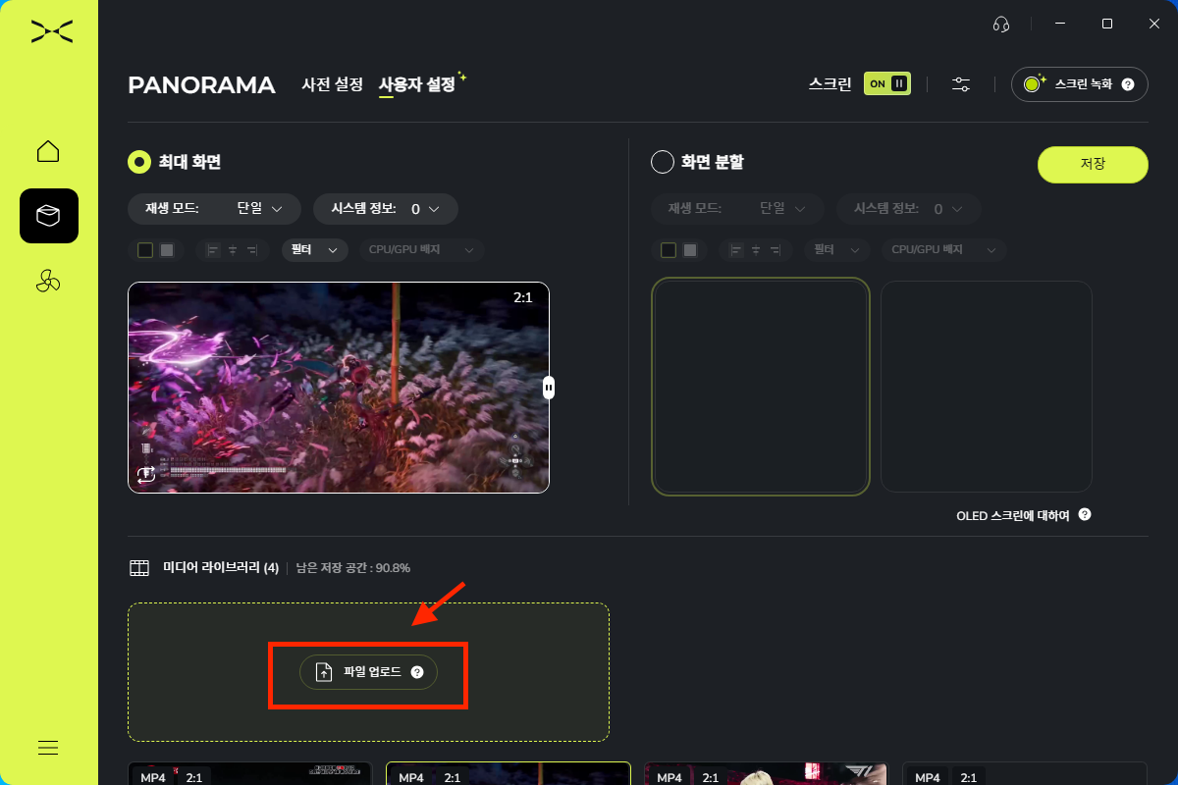Open the headset support icon
The height and width of the screenshot is (785, 1178).
click(x=1001, y=25)
